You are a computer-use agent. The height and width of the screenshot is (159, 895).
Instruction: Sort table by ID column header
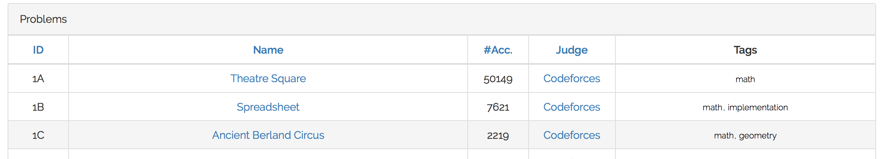point(38,50)
